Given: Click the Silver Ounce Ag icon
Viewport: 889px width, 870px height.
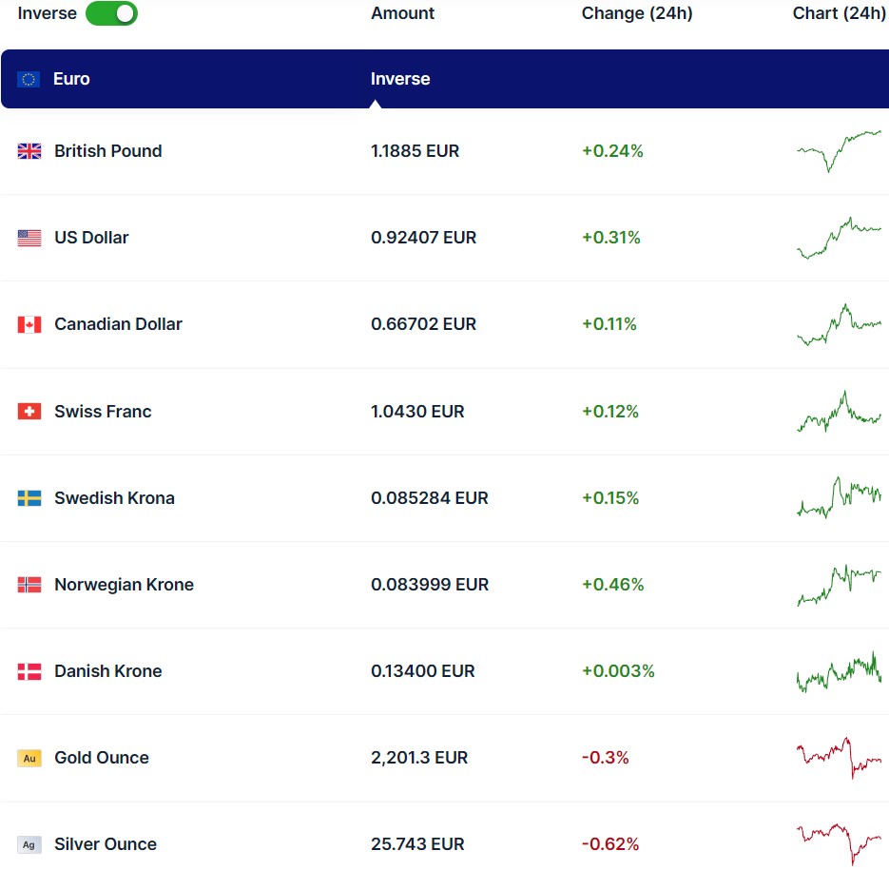Looking at the screenshot, I should [29, 844].
